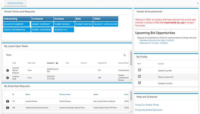Click the Tasks search magnifier icon
Screen dimensions: 200x114
(x=125, y=55)
